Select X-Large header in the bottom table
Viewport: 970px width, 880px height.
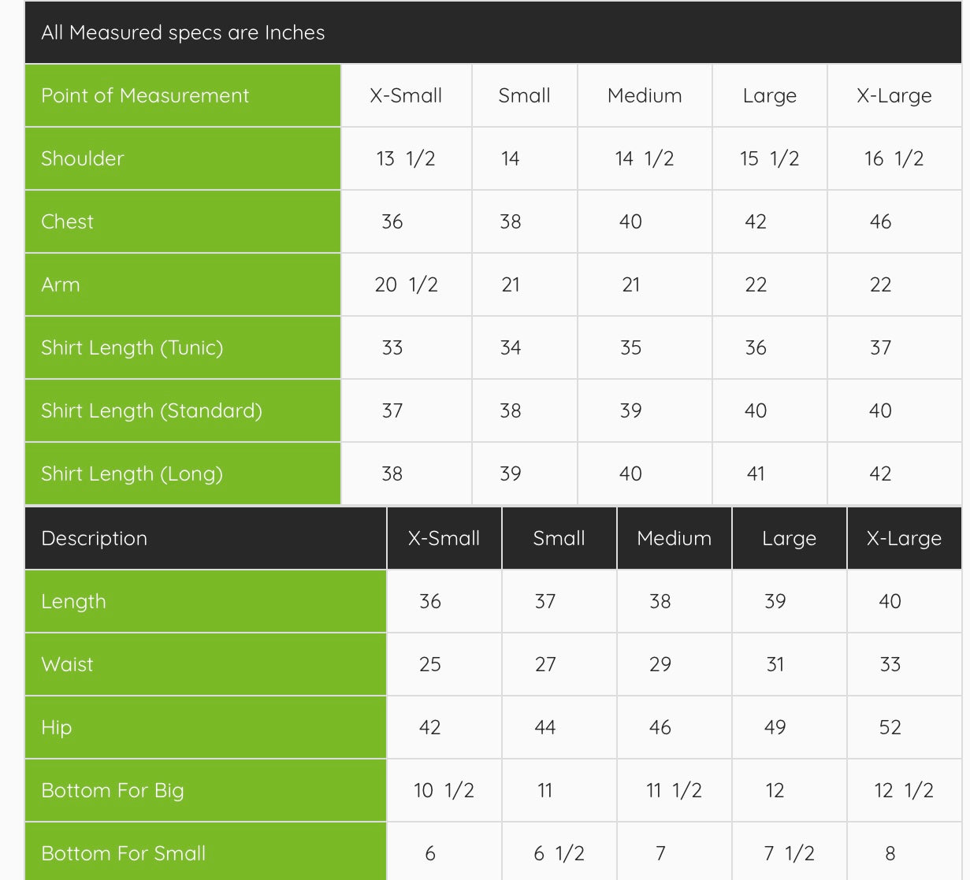pos(904,538)
